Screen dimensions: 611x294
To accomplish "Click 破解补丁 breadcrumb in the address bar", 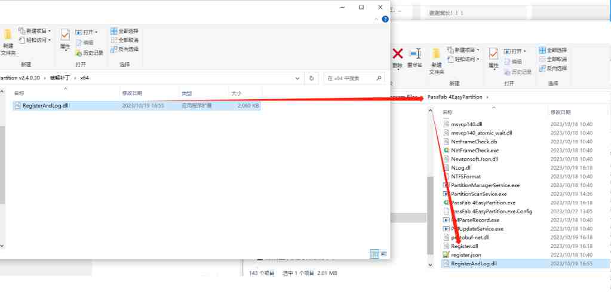I will tap(60, 78).
